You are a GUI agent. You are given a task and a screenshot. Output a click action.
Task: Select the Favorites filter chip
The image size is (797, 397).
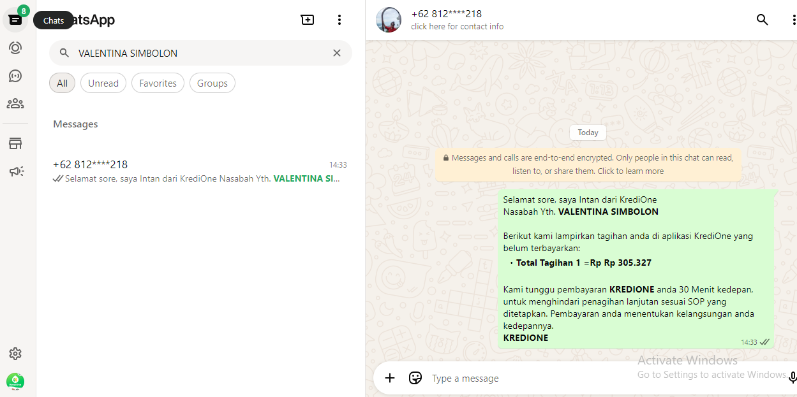(x=158, y=83)
